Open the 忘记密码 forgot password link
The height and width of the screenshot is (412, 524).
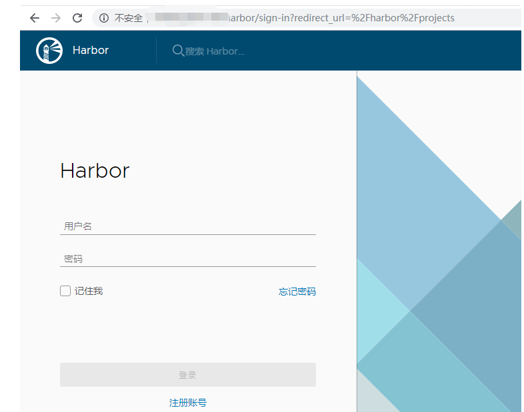[x=297, y=292]
